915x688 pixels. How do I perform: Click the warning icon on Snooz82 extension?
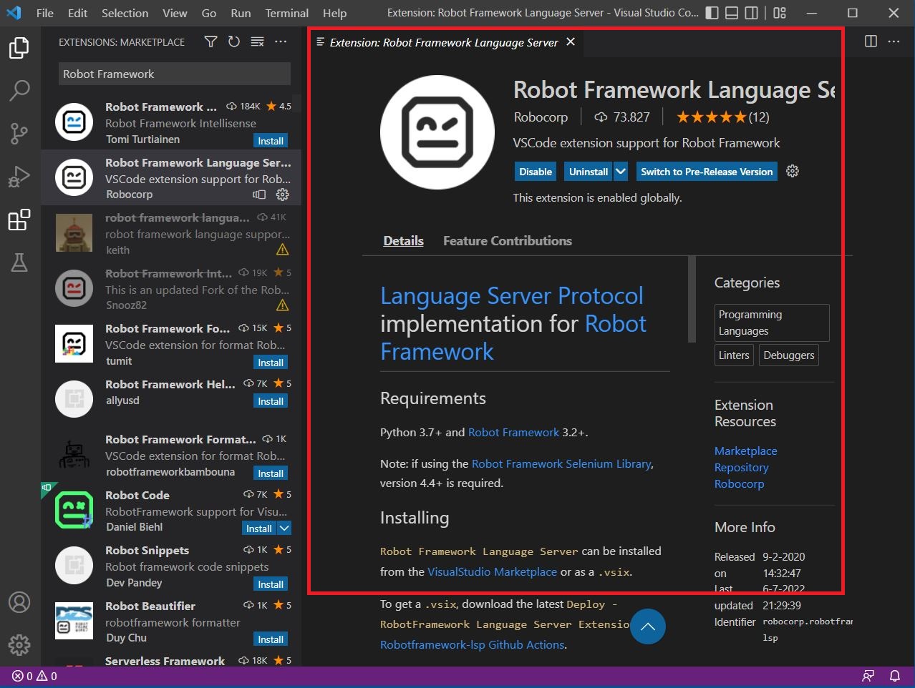(x=283, y=305)
